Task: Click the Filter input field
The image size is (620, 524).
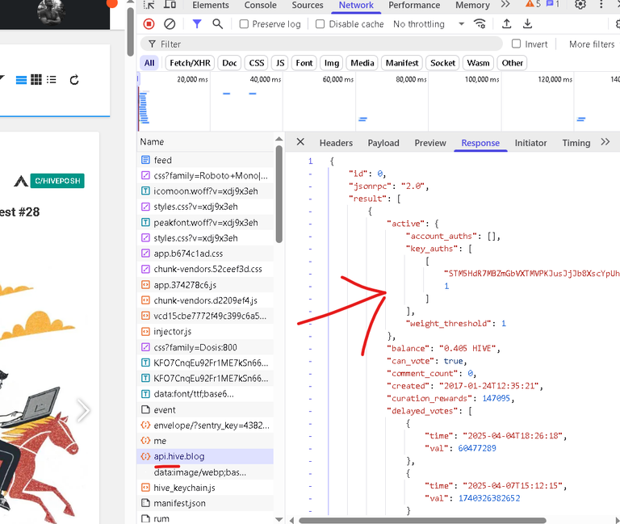Action: (321, 44)
